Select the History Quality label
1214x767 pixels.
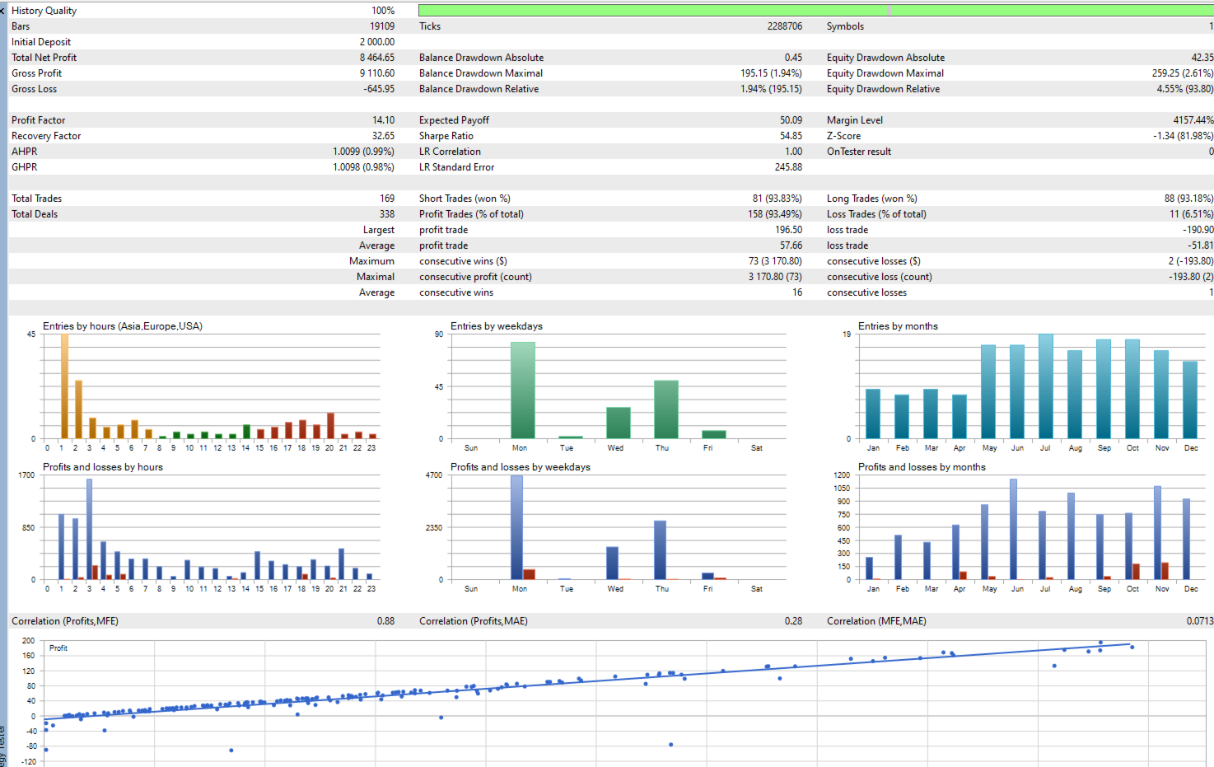(44, 11)
